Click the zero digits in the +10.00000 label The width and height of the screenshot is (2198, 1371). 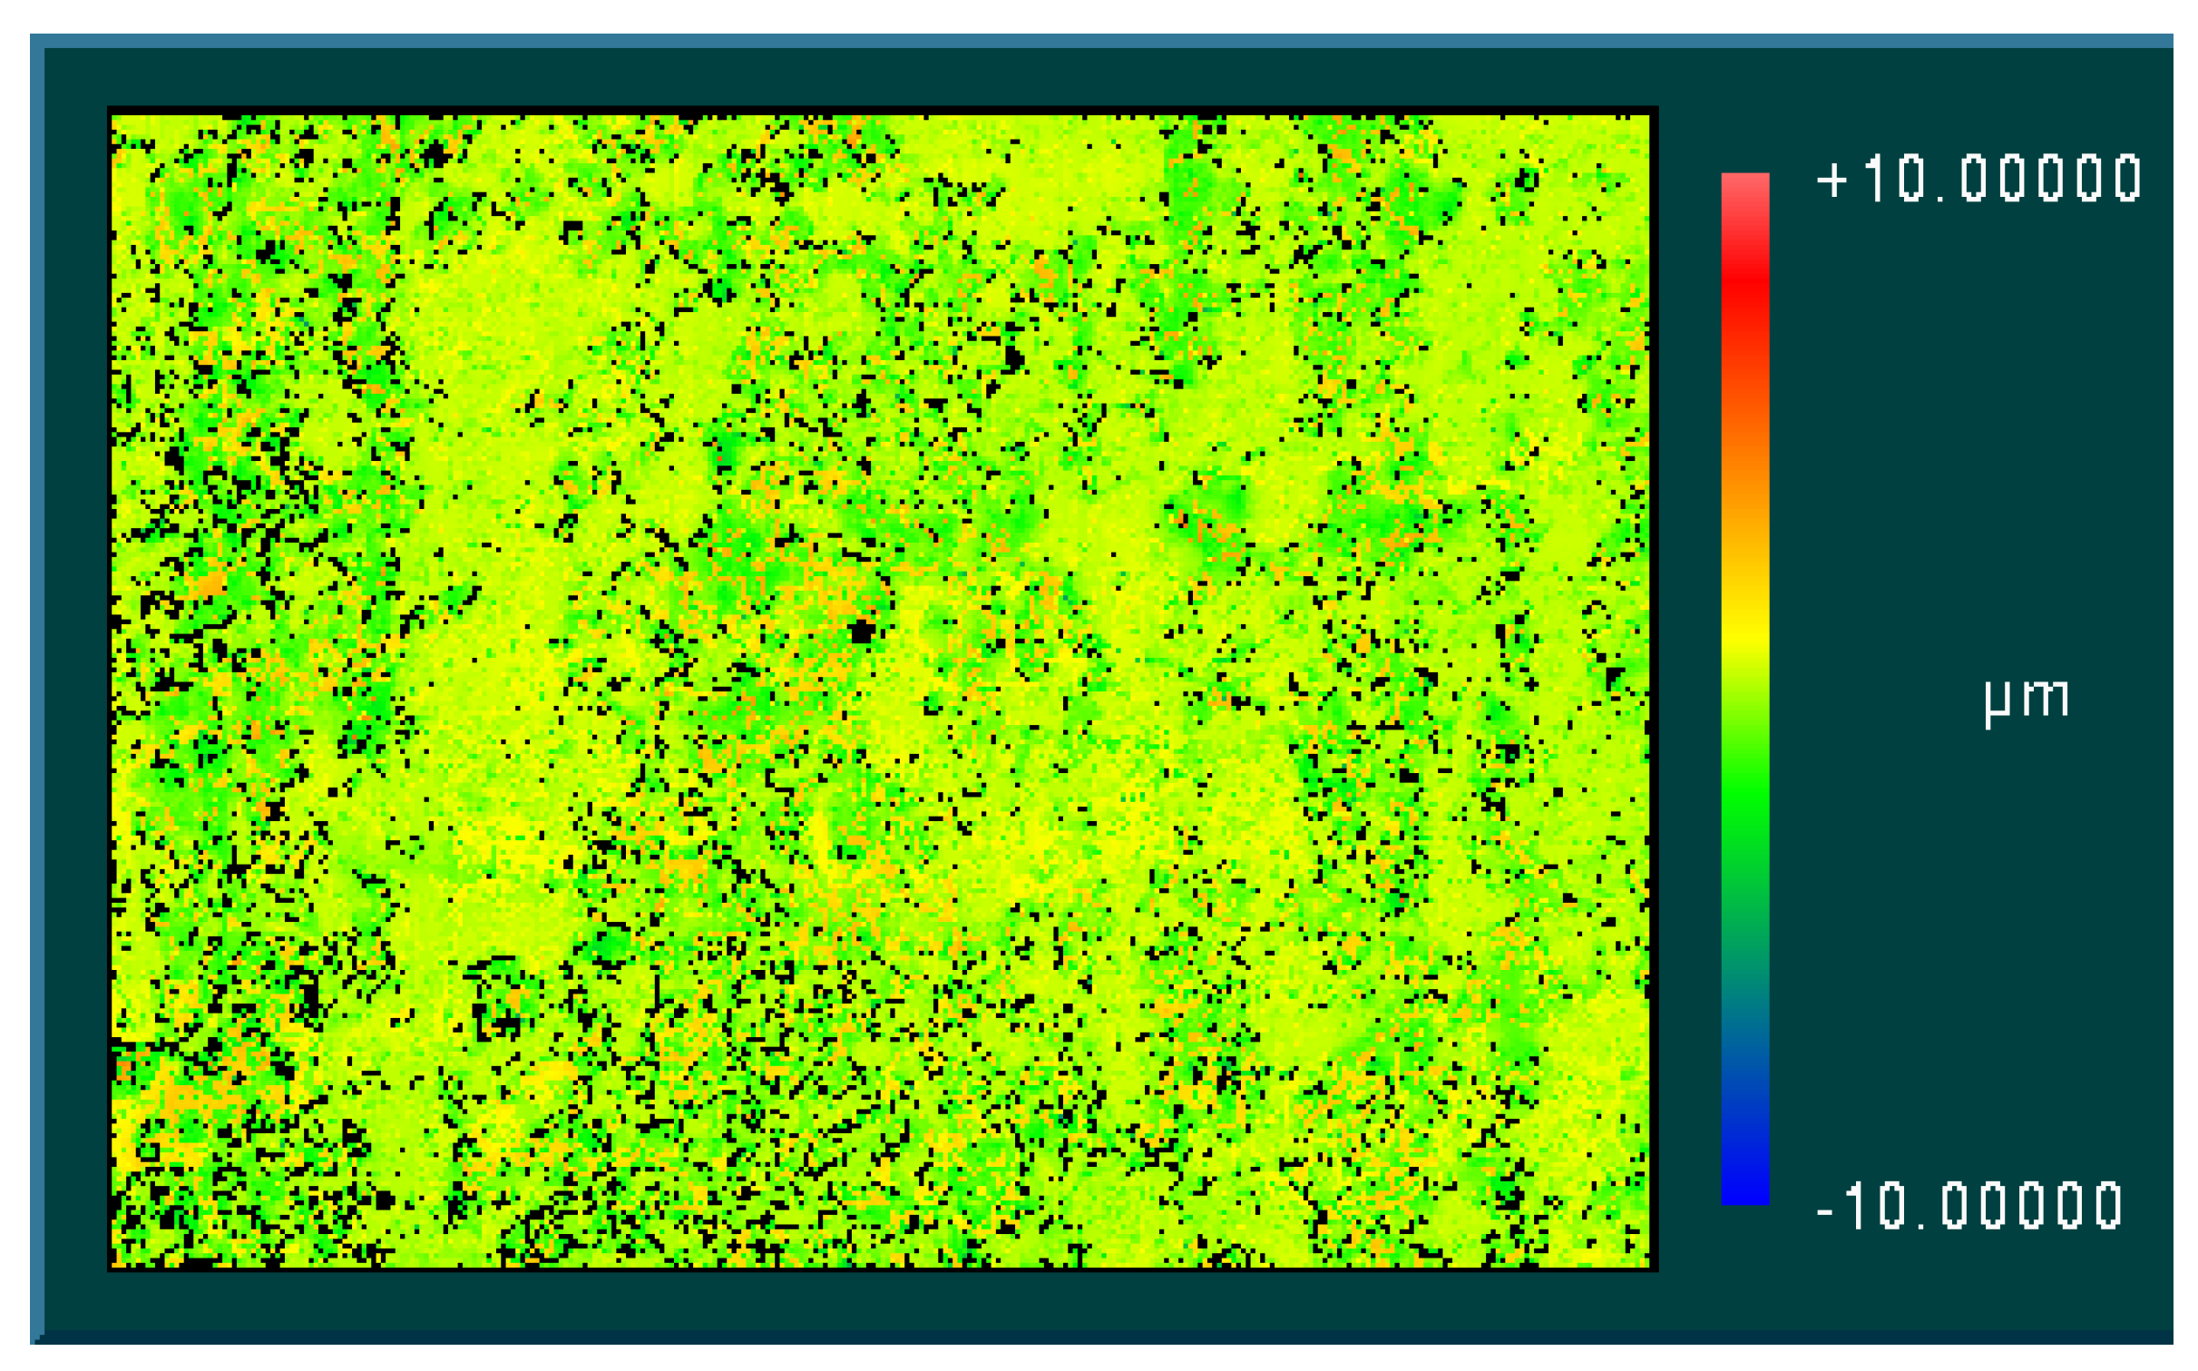[2050, 179]
